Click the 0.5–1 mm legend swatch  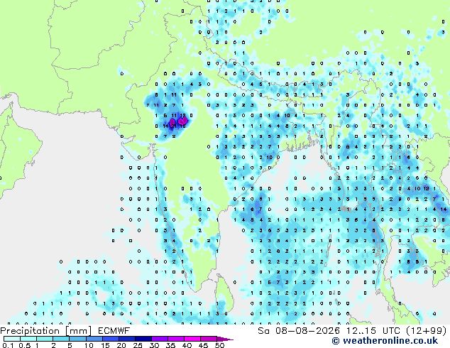(x=28, y=339)
